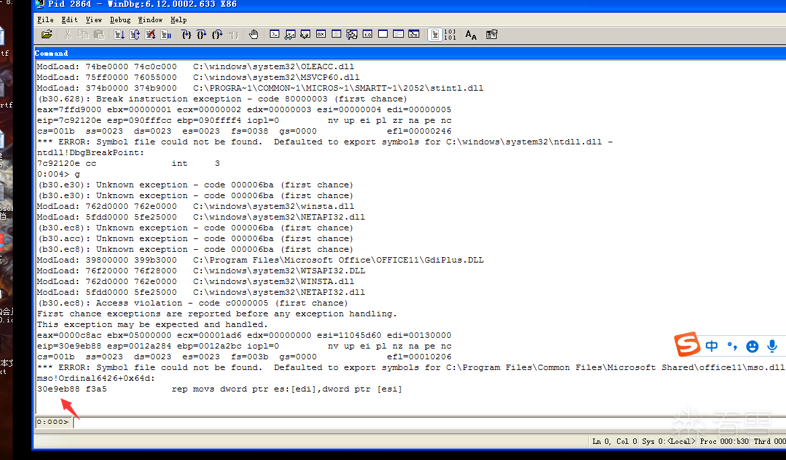
Task: Click the "mso!Ordinal6426+0x64d:" line
Action: [x=96, y=378]
